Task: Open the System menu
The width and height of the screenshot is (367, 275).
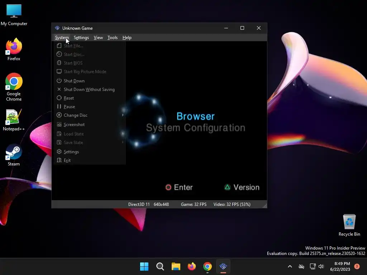Action: coord(62,37)
